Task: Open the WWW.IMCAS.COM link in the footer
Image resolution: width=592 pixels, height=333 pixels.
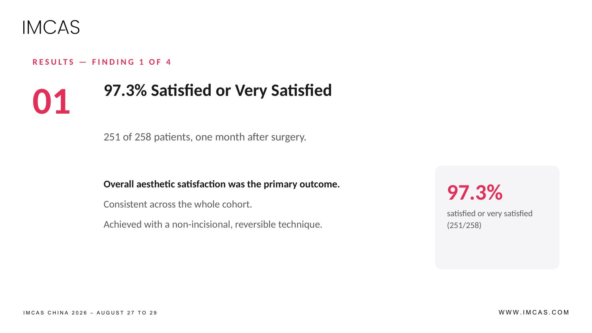Action: (x=534, y=312)
